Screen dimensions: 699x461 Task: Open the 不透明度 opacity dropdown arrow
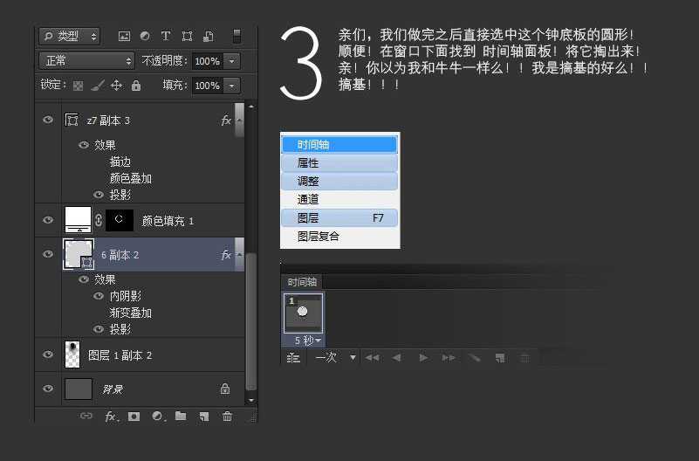coord(231,61)
